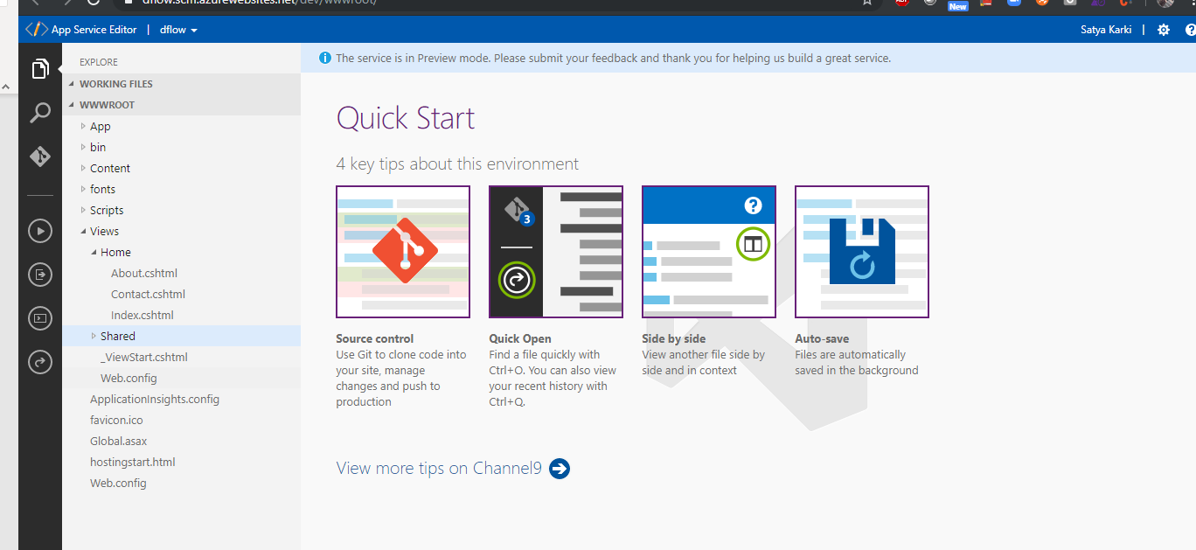Open the Index.cshtml file

(x=142, y=316)
